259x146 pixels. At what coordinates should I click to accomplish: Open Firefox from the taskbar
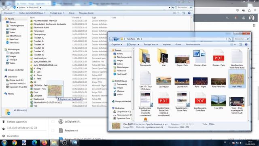coord(44,143)
